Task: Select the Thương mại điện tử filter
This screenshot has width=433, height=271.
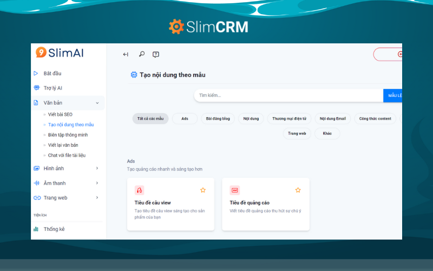Action: tap(289, 119)
